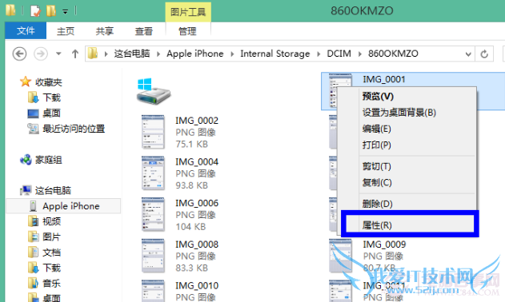The height and width of the screenshot is (302, 505).
Task: Select the IMG_0001 file name
Action: coord(384,79)
